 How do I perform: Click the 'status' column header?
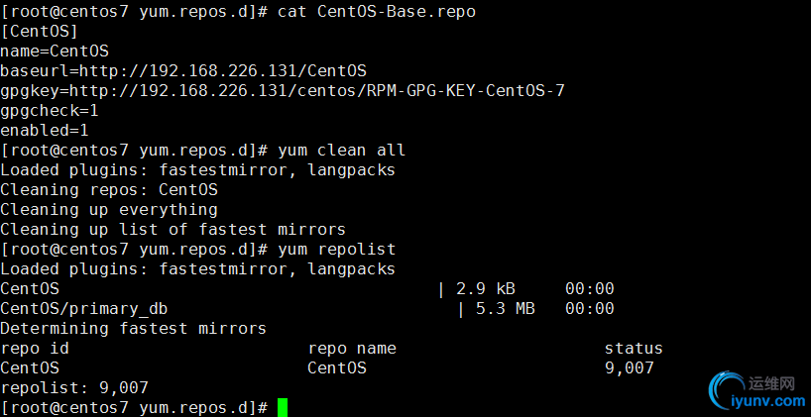pos(634,349)
